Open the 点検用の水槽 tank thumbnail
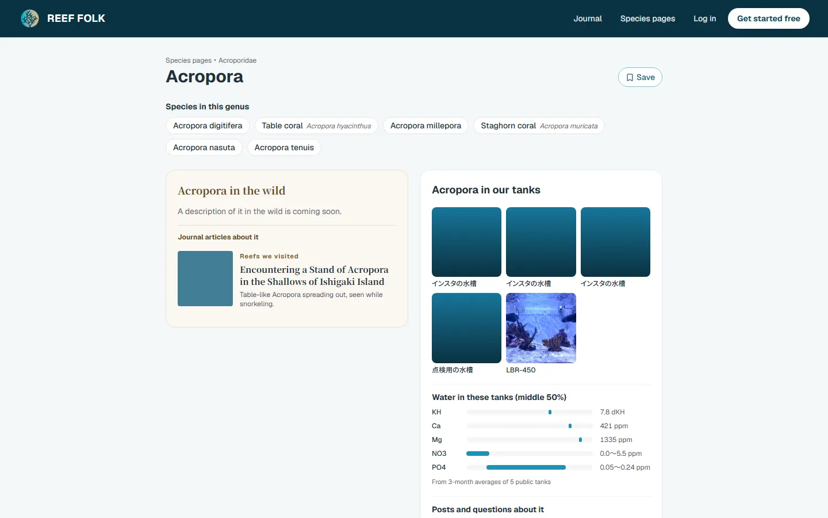This screenshot has height=518, width=828. point(466,328)
